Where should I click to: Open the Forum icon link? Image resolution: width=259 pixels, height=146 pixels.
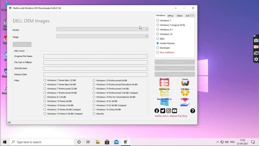click(185, 82)
